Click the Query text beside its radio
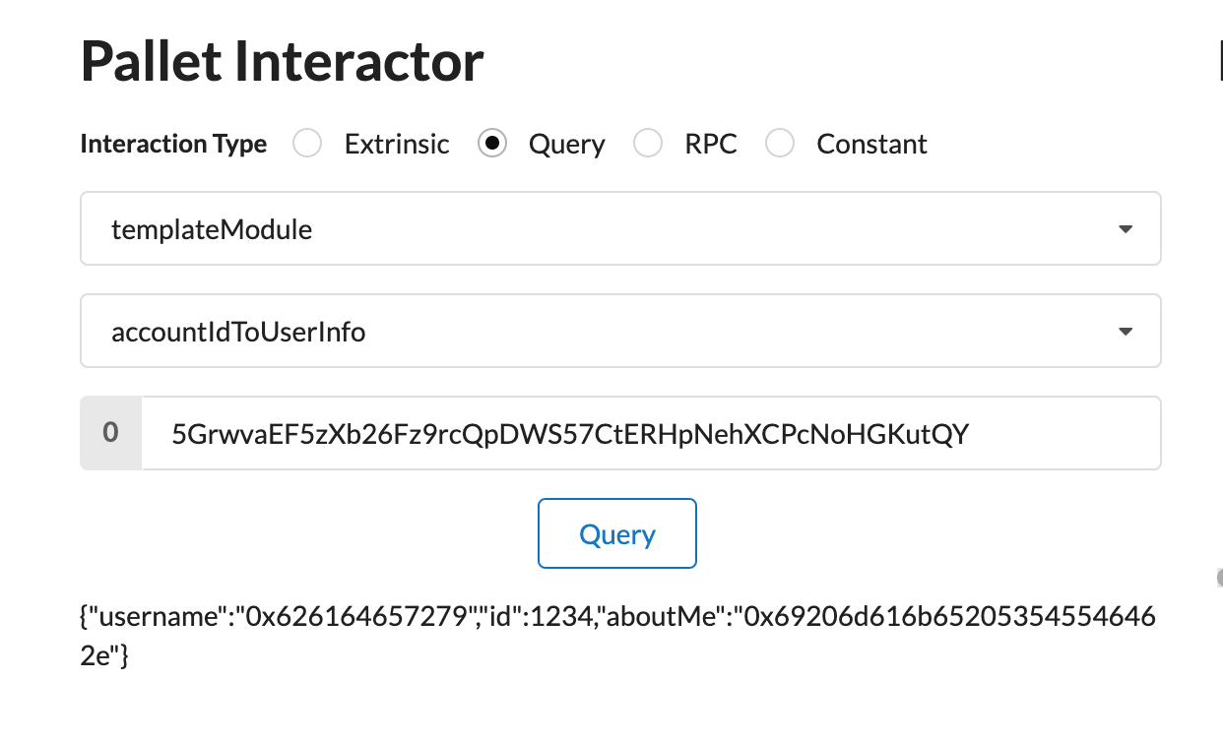Viewport: 1223px width, 742px height. [x=567, y=144]
